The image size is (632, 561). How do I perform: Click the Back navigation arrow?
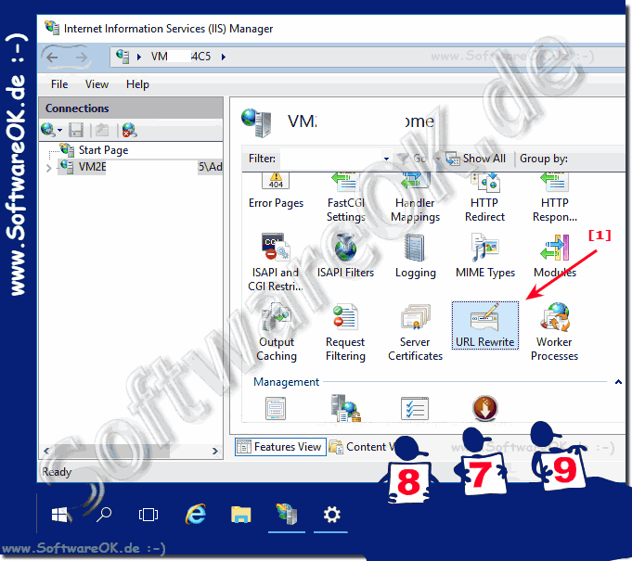tap(52, 57)
